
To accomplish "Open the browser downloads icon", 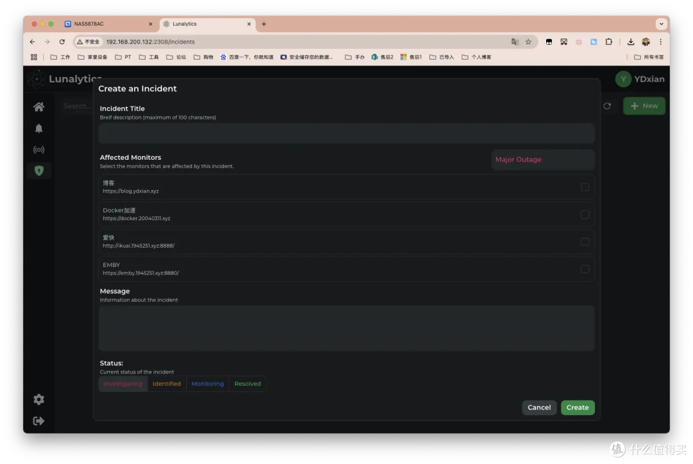I will pos(631,42).
